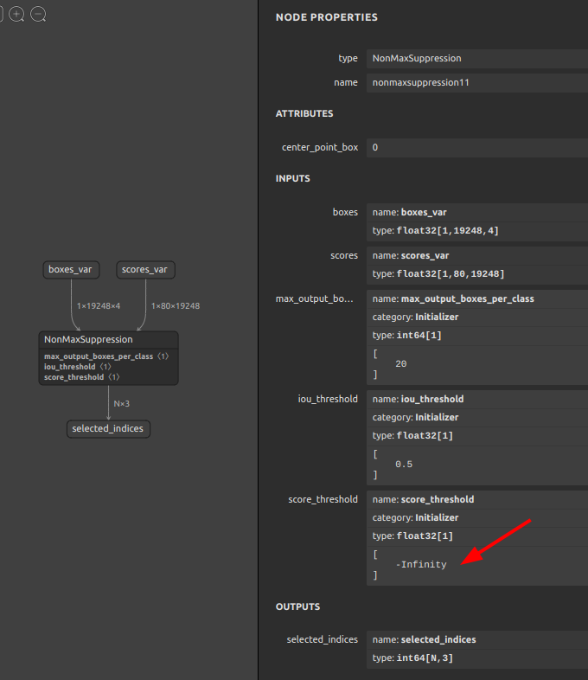Image resolution: width=588 pixels, height=680 pixels.
Task: Click the 1×80×19248 edge label
Action: pyautogui.click(x=176, y=306)
